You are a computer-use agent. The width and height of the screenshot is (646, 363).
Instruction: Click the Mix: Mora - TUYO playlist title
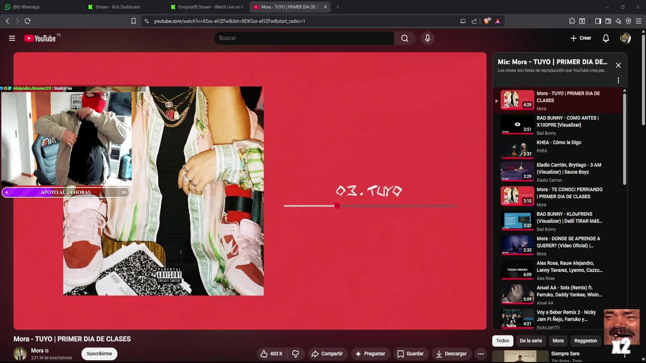[553, 62]
